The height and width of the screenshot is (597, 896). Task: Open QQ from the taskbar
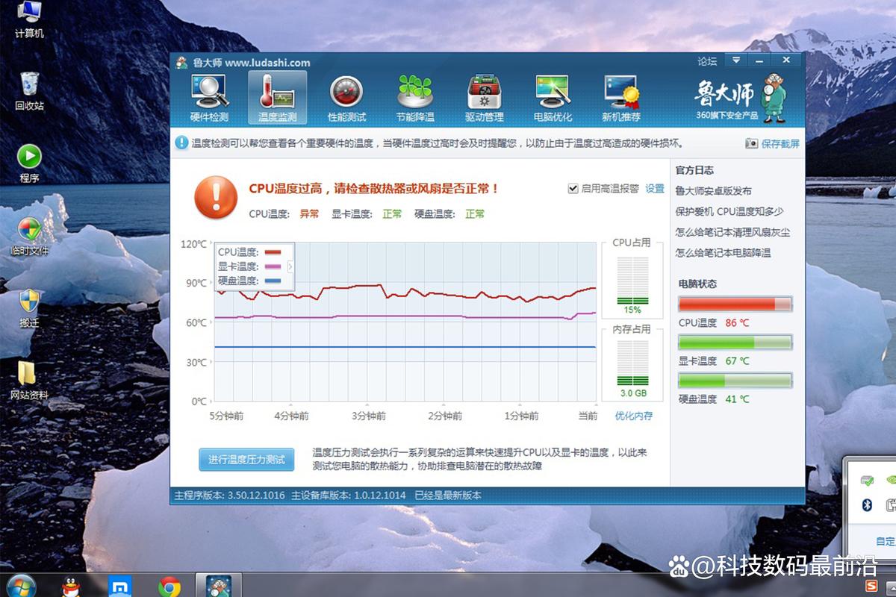tap(71, 586)
